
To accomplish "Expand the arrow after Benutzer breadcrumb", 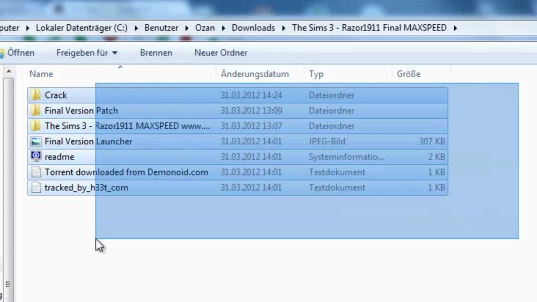I will (x=187, y=28).
